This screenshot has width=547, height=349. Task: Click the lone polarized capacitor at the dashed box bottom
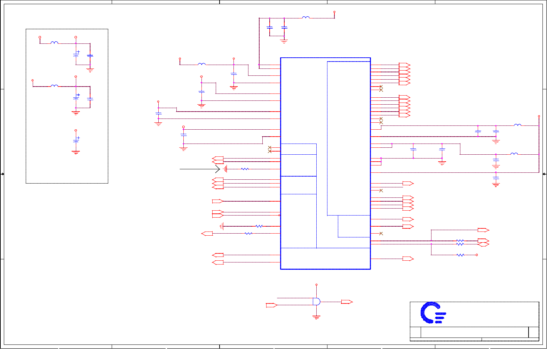[x=76, y=140]
